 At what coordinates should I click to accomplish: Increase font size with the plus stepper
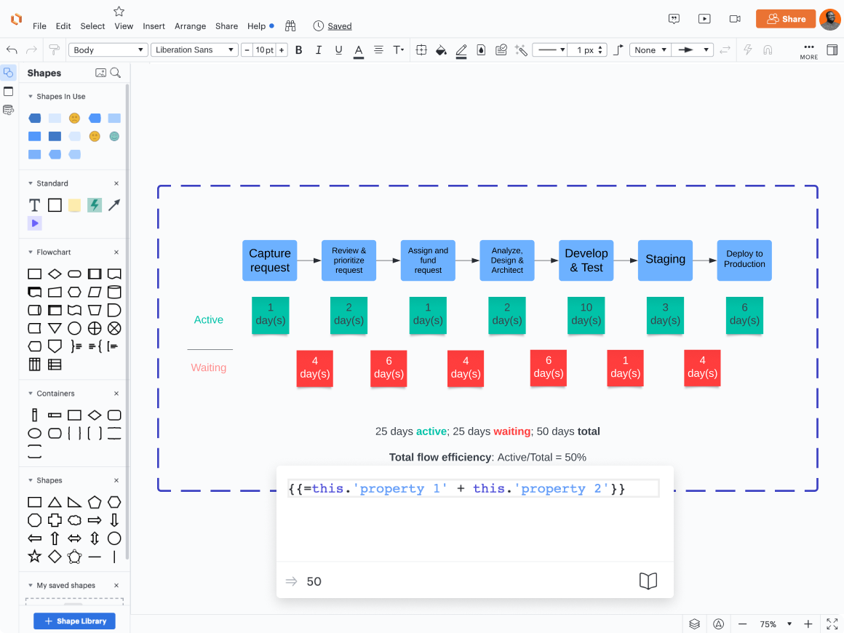[282, 49]
